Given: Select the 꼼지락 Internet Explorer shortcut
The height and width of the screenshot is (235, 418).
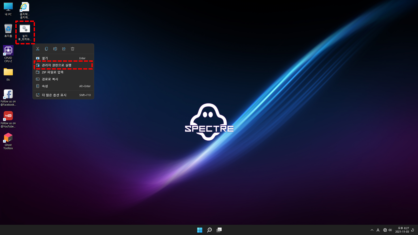Looking at the screenshot, I should click(24, 10).
